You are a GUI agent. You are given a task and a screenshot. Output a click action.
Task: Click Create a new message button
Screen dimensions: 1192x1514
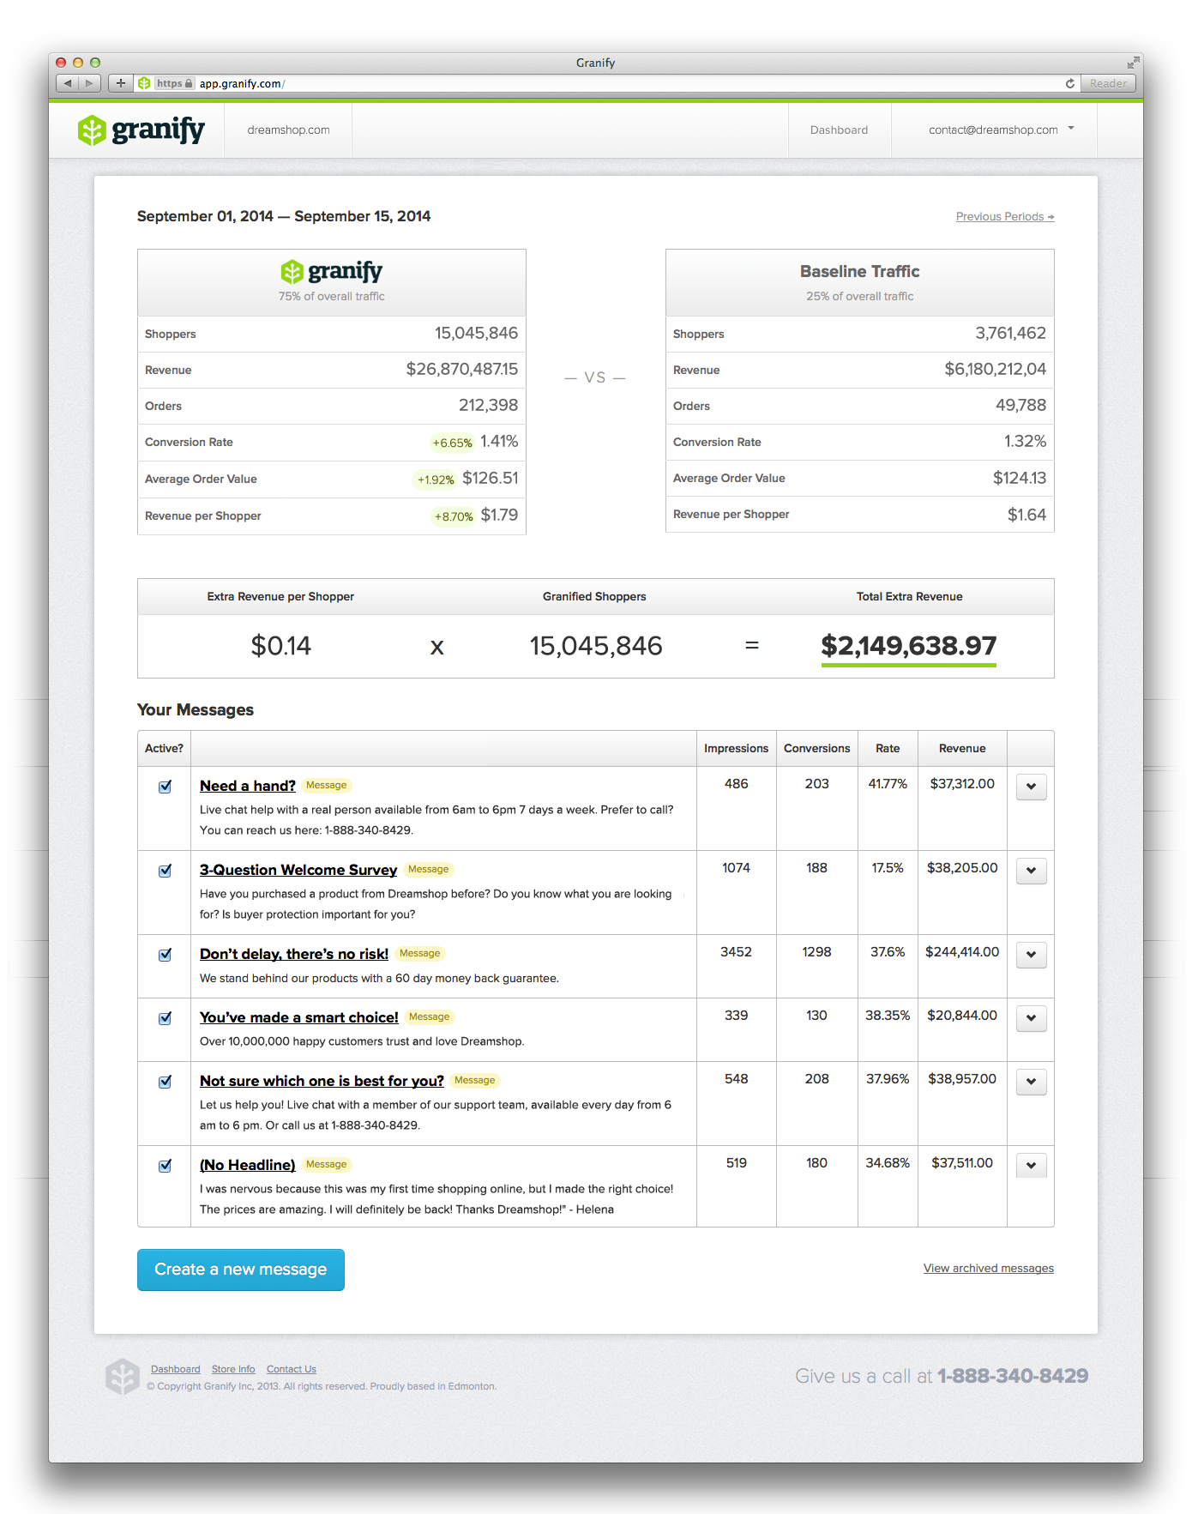[x=241, y=1270]
